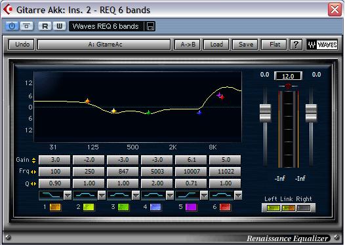Select the orange band 1 marker on graph

coord(88,101)
